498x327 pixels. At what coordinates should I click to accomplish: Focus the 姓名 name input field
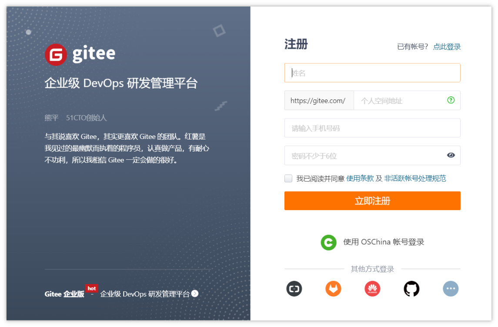coord(372,73)
